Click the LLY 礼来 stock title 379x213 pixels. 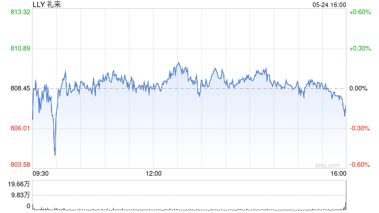[47, 4]
